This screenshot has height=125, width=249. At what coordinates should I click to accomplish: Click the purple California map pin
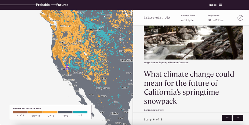(67, 67)
